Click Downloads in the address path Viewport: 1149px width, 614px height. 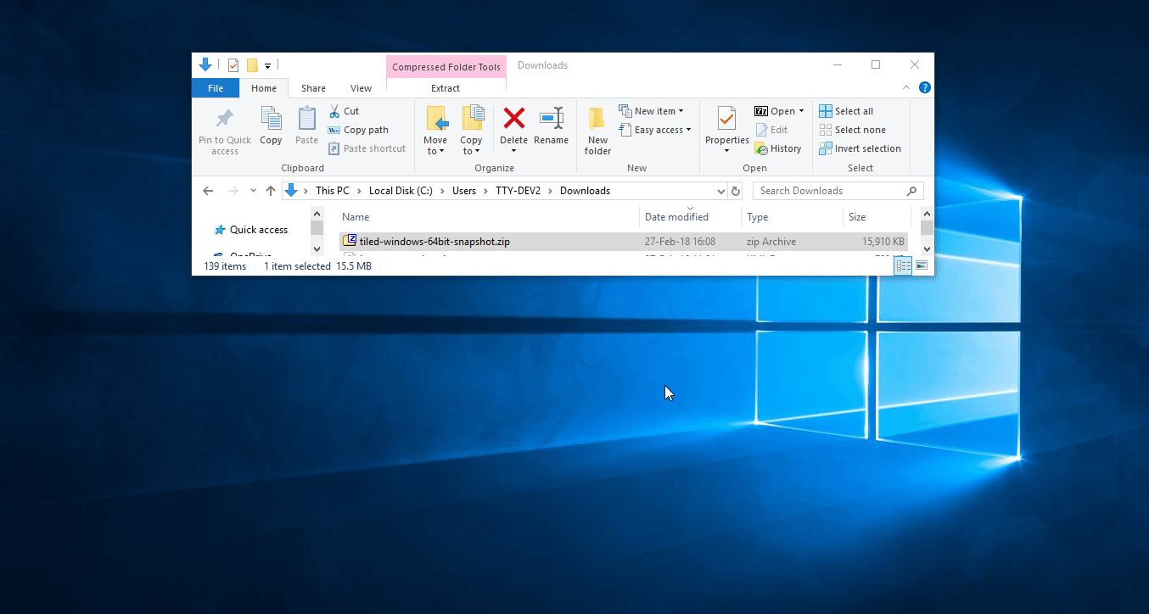[585, 191]
